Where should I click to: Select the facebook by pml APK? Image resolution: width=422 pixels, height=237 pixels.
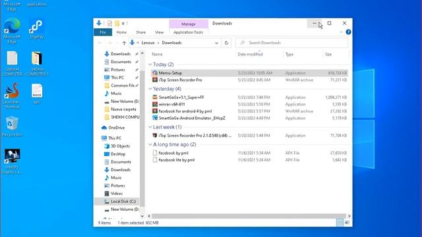(249, 153)
